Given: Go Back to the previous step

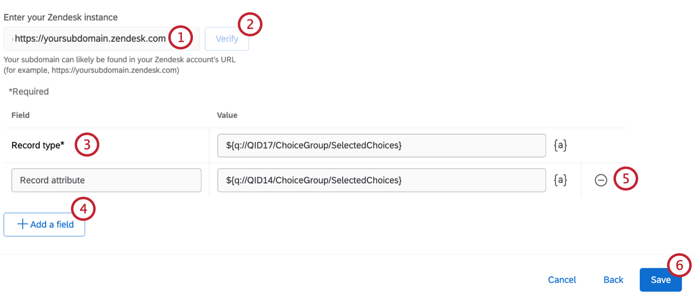Looking at the screenshot, I should coord(613,280).
